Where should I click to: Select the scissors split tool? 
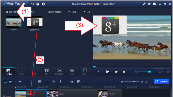47,82
